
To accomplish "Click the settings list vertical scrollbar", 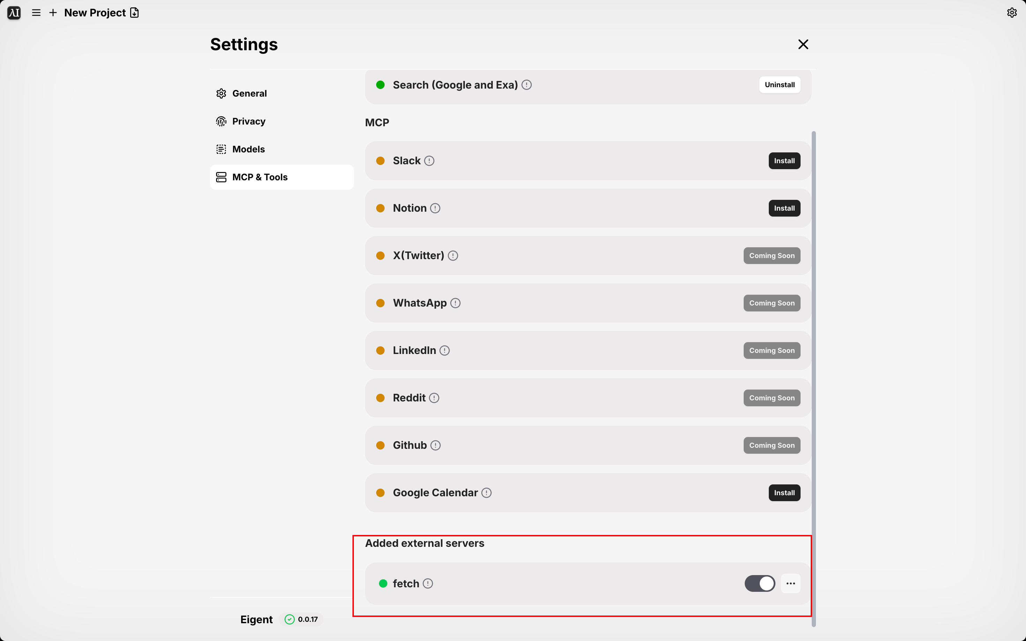I will pos(813,379).
